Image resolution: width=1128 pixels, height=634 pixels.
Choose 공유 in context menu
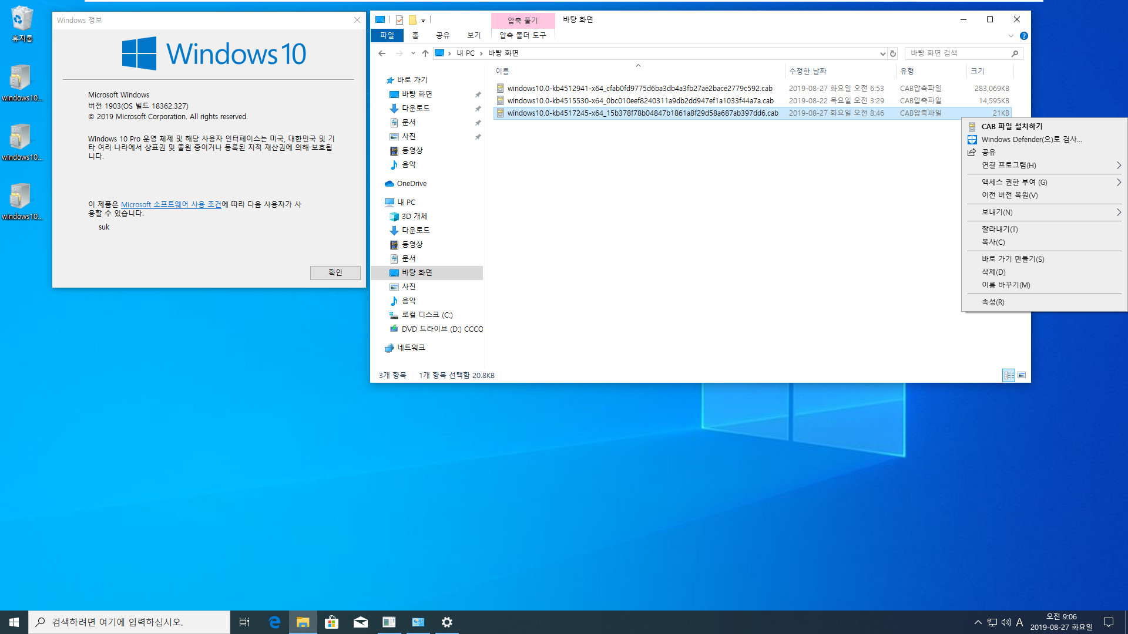click(1045, 152)
